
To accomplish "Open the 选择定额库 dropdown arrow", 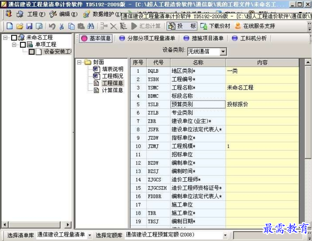I will 225,235.
